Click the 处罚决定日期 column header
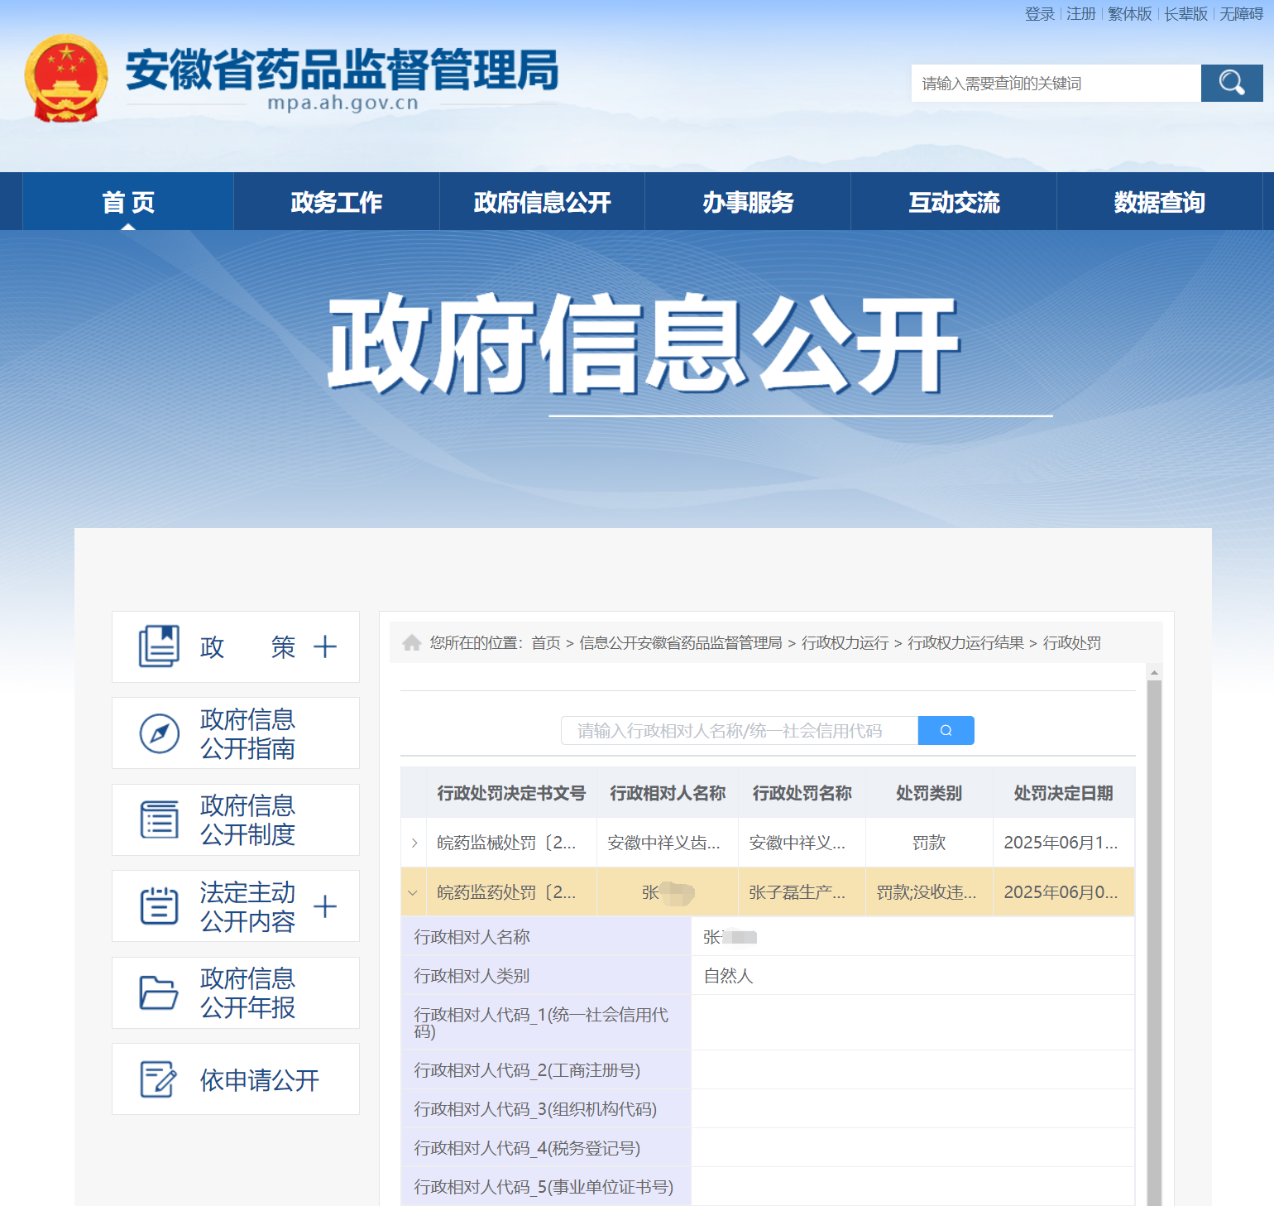Screen dimensions: 1274x1206 [x=1063, y=793]
